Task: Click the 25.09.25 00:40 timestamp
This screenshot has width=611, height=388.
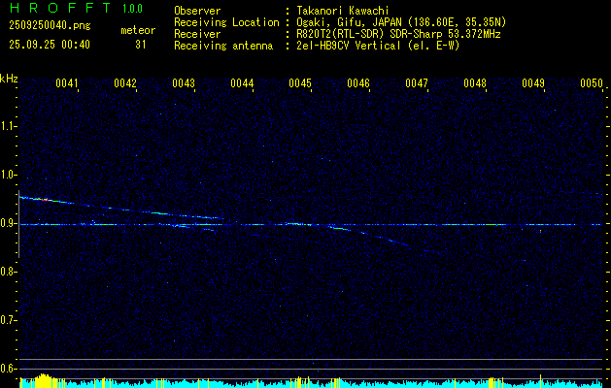Action: tap(49, 45)
